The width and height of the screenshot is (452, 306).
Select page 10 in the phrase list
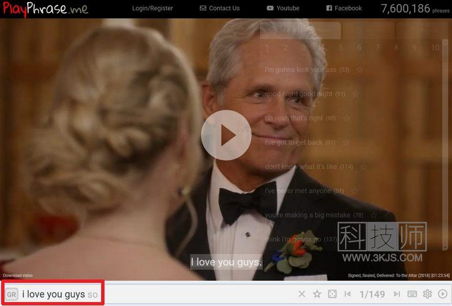pos(435,48)
